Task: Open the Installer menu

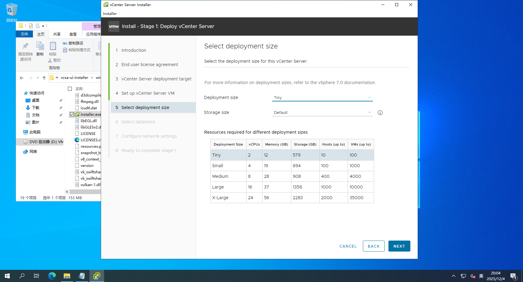Action: pyautogui.click(x=110, y=14)
